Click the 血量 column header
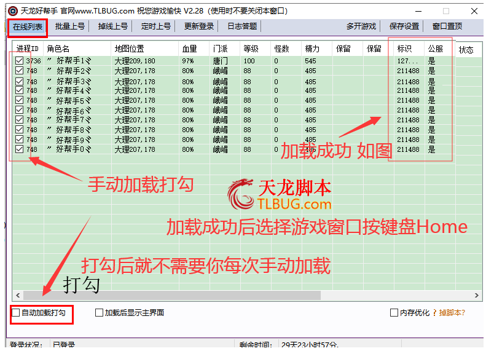 [x=194, y=49]
